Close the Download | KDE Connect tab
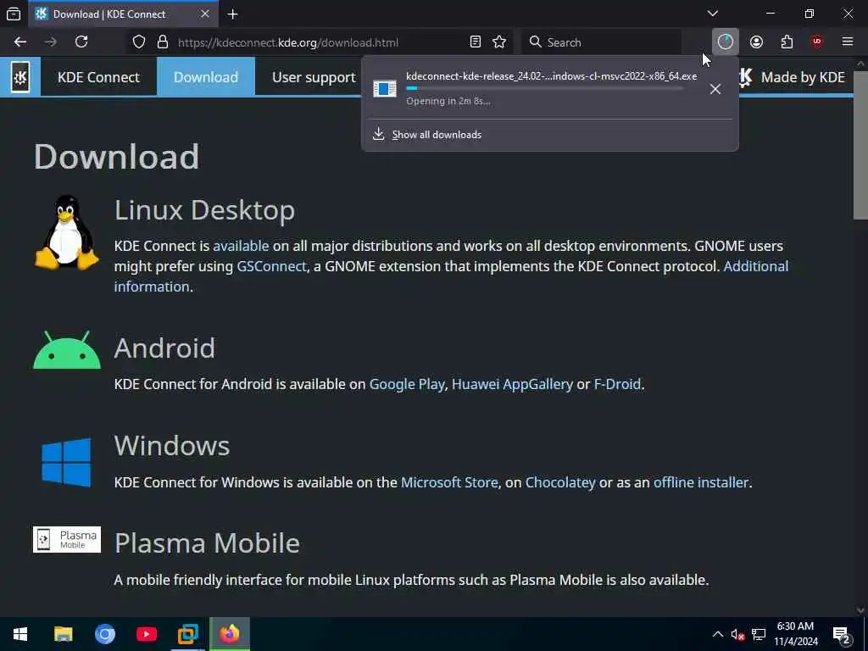The width and height of the screenshot is (868, 651). [205, 14]
